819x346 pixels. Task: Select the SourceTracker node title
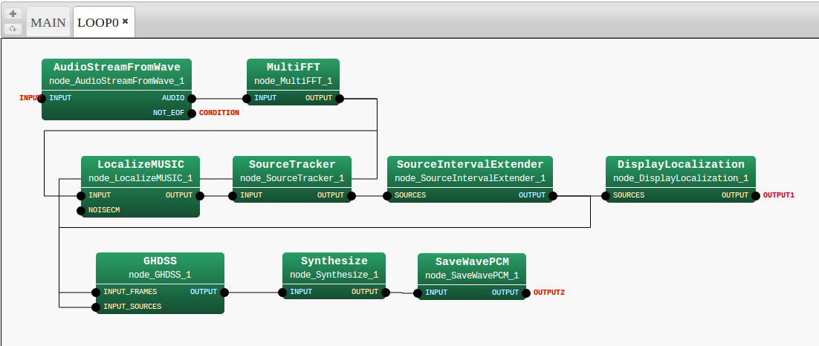pos(292,164)
